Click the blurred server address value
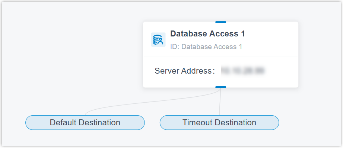Viewport: 343px width, 148px height. 242,71
